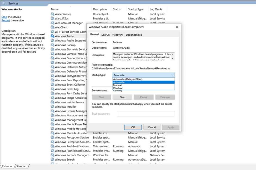The width and height of the screenshot is (256, 170).
Task: Open the Recovery tab
Action: click(117, 35)
